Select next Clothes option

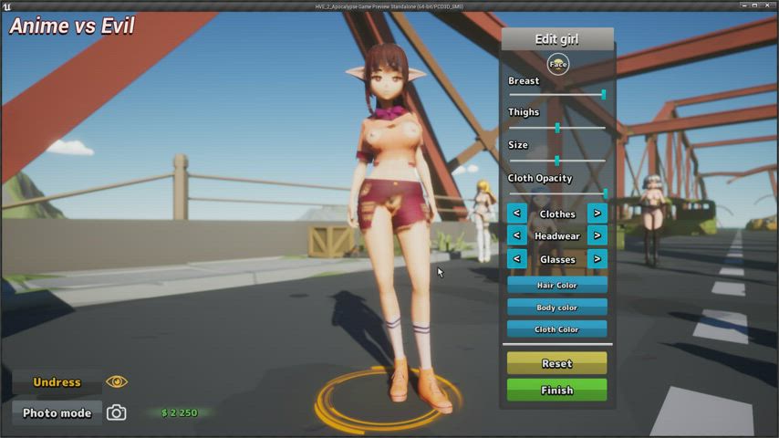597,214
